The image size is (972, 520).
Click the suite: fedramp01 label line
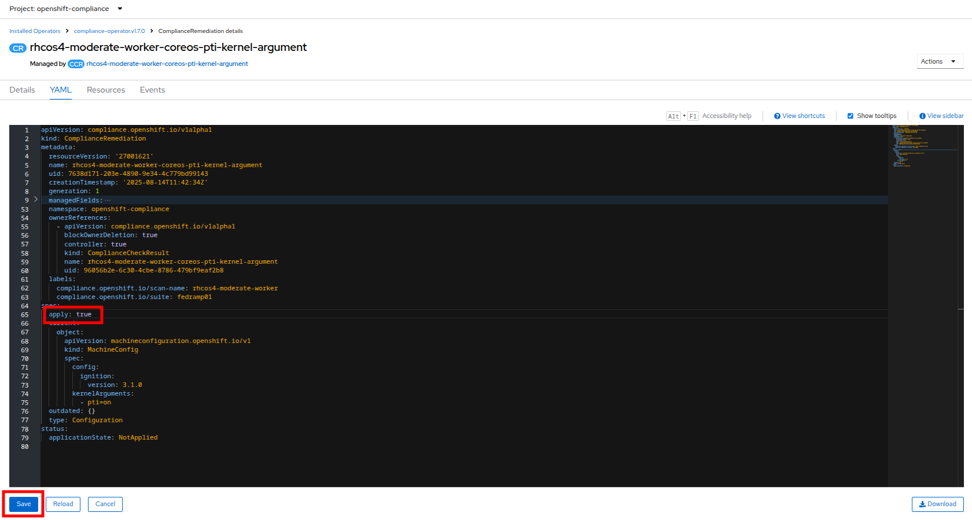pos(134,297)
